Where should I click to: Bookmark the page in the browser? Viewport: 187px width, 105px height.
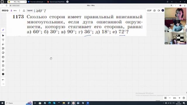point(171,6)
